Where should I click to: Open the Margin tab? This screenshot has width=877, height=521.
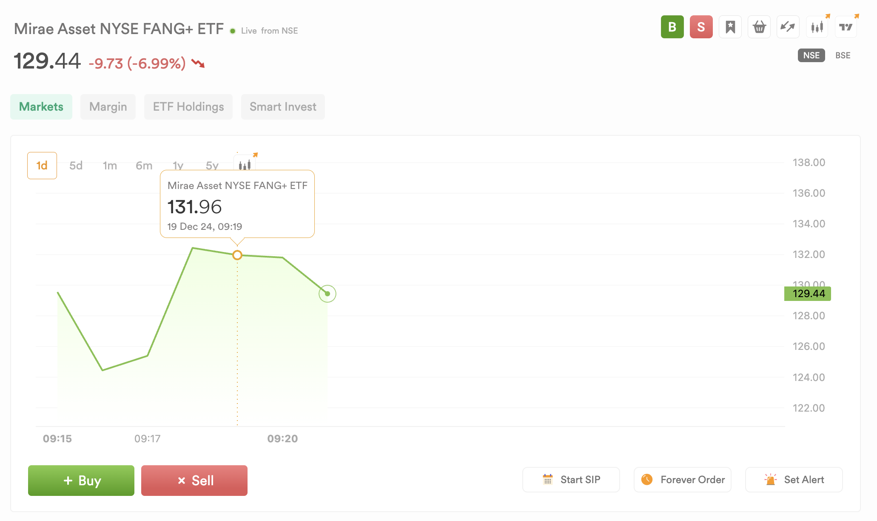[108, 107]
